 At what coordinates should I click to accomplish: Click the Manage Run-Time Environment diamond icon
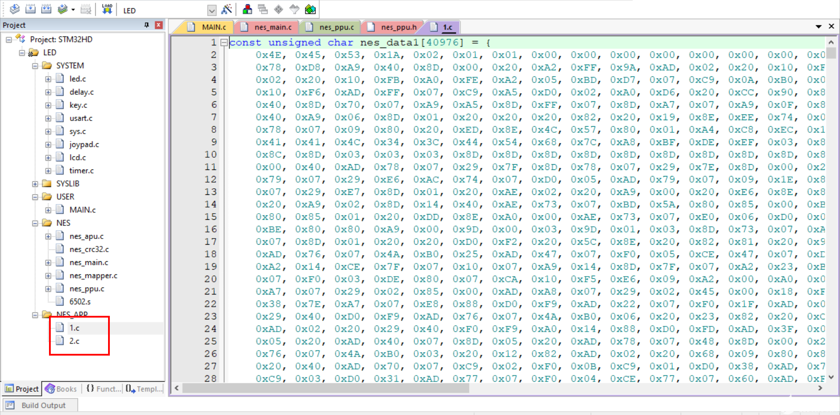pos(279,9)
